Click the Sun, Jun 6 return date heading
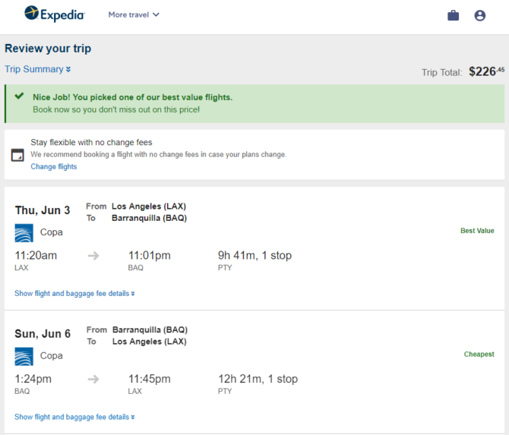Screen dimensions: 509x435 tap(43, 334)
